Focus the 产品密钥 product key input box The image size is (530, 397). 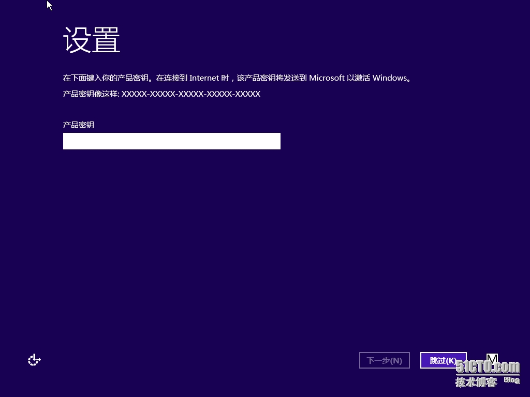pos(172,141)
